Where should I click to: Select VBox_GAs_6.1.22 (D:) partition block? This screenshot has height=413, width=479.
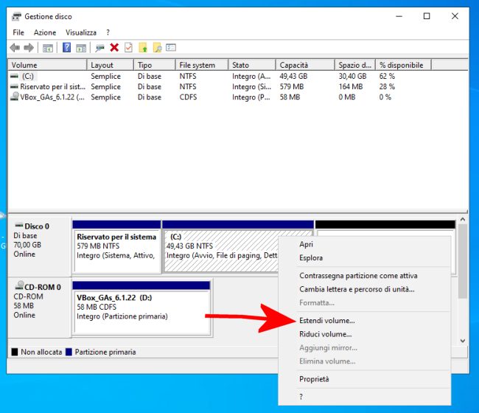point(141,307)
